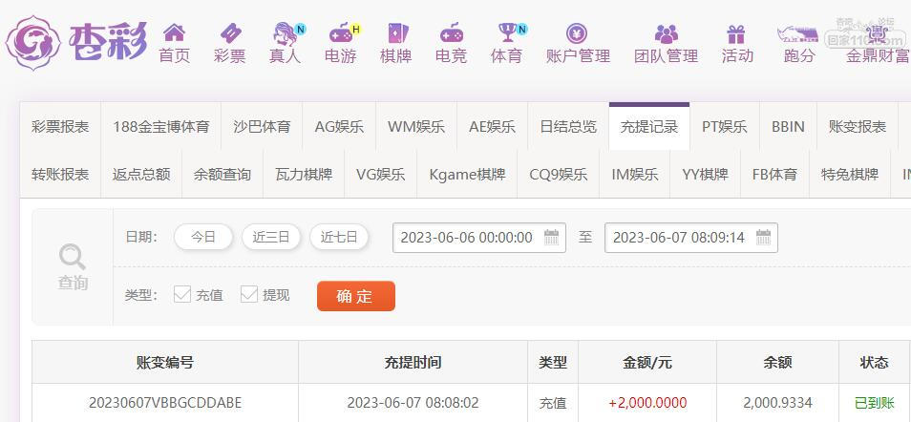Open the 团队管理 people icon
The image size is (911, 422).
[x=666, y=33]
